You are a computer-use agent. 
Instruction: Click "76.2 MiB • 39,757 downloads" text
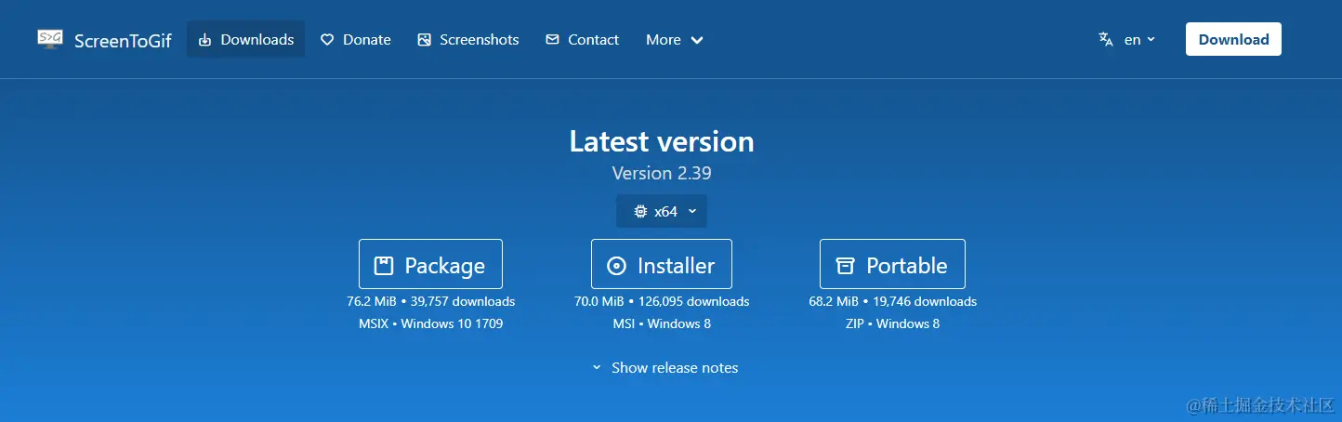click(x=431, y=301)
